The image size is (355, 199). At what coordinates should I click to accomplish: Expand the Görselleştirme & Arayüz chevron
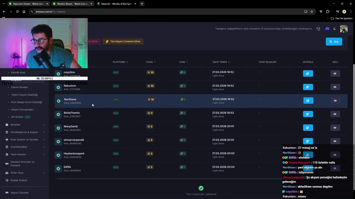44,132
